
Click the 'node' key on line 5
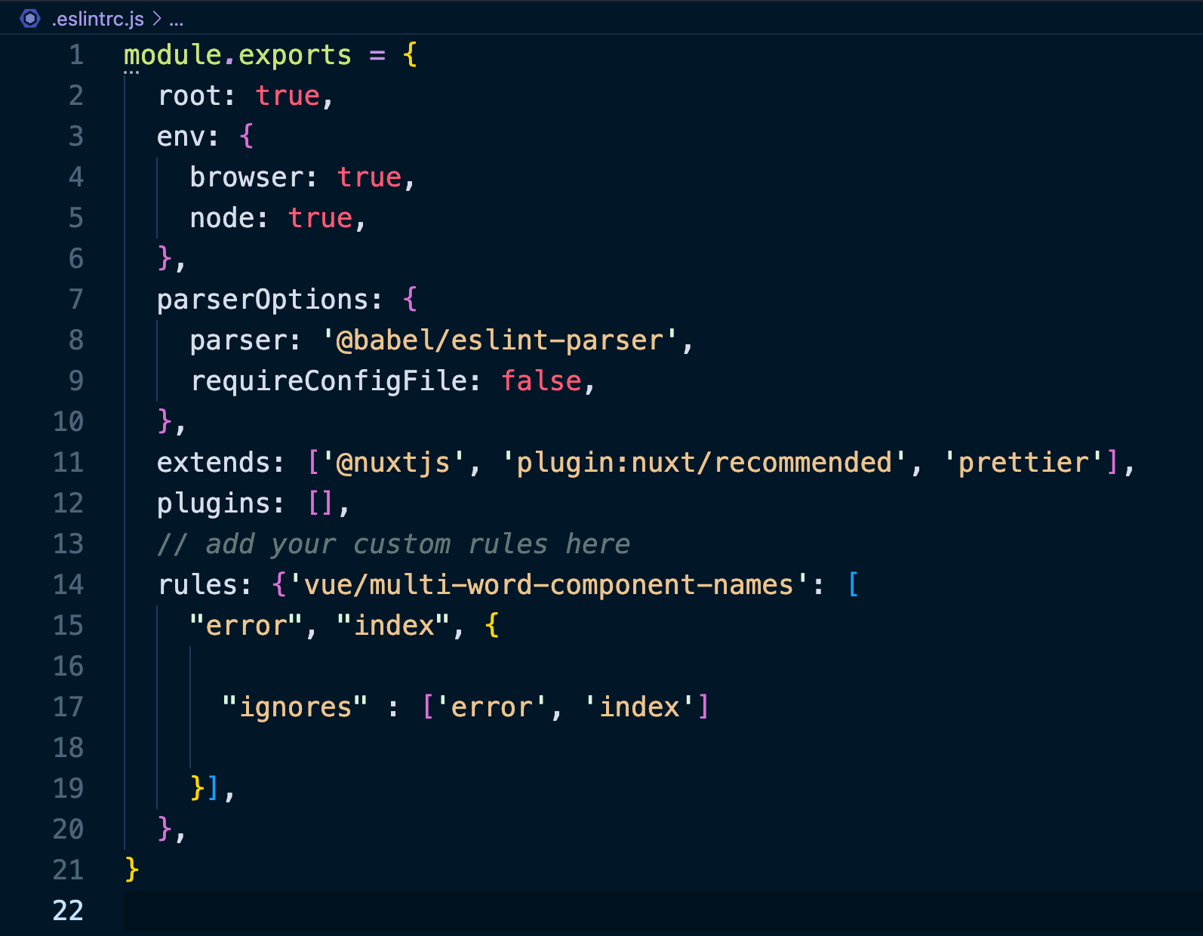coord(222,217)
